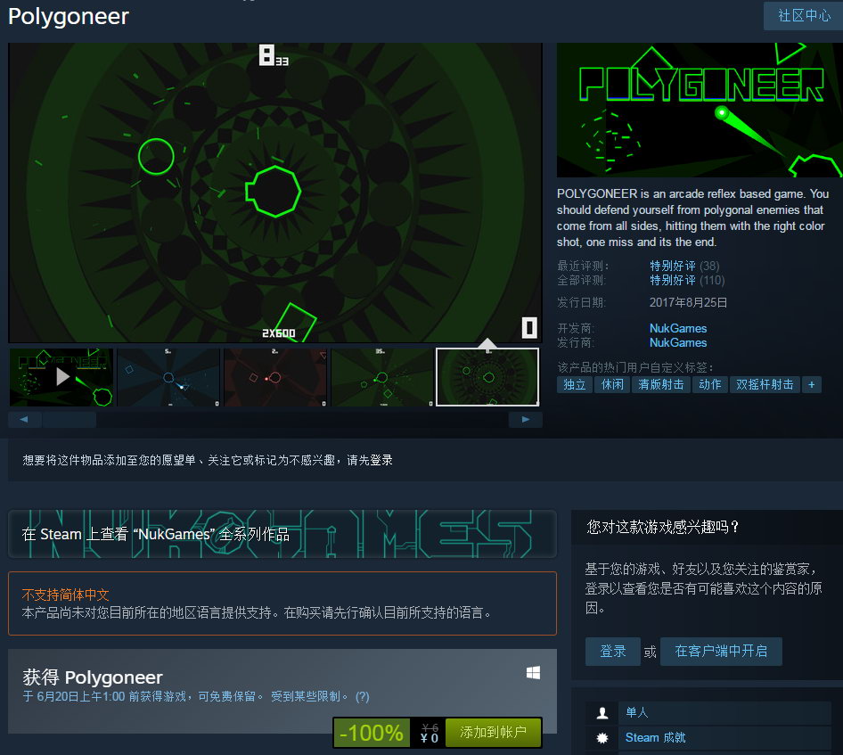Click the thumbnail strip scrollbar handle
843x755 pixels.
coord(70,420)
